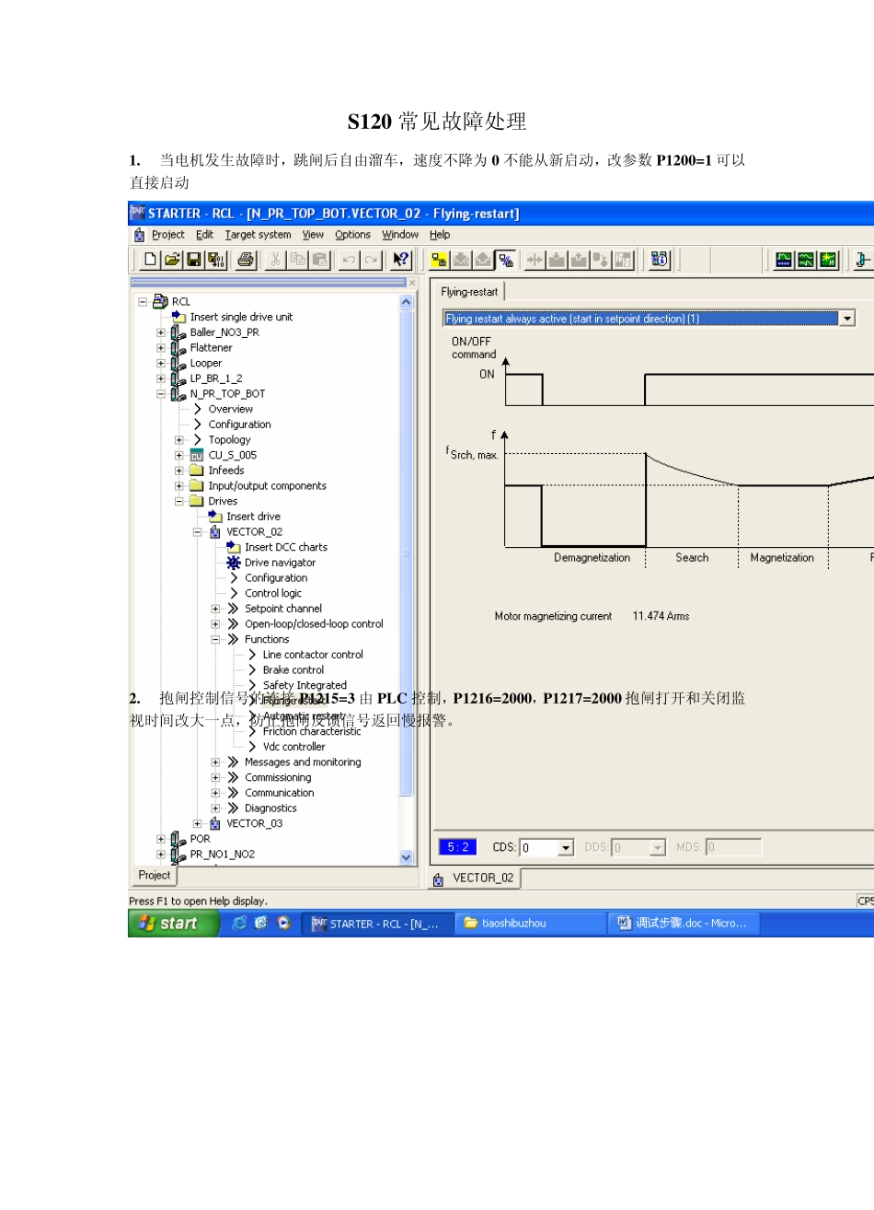Click the Internet Explorer quick launch icon

tap(239, 923)
